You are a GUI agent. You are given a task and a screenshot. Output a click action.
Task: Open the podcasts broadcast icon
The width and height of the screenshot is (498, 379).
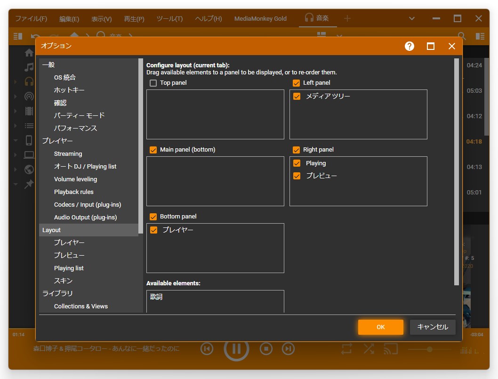point(29,96)
